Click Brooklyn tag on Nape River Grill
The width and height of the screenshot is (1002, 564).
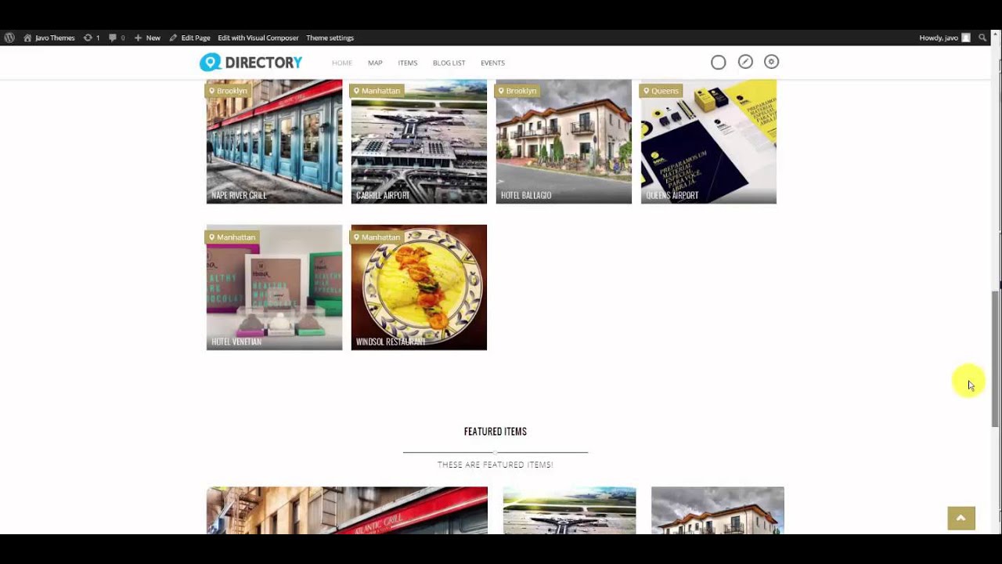228,91
